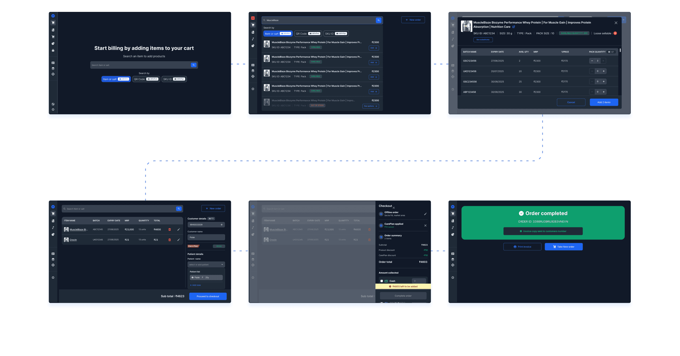Screen dimensions: 680x356
Task: Check the Cash payment checkbox
Action: 382,281
